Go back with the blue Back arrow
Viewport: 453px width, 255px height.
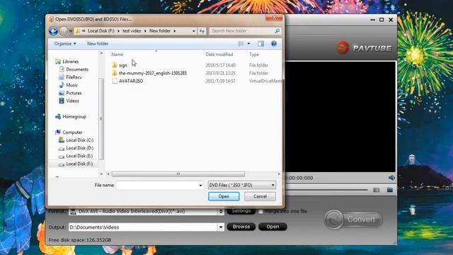[x=54, y=31]
